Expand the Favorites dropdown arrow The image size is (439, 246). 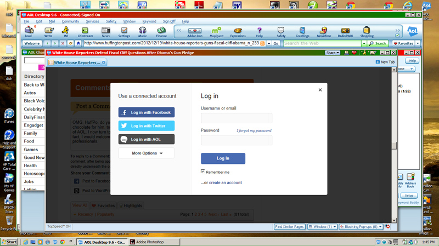(x=418, y=43)
